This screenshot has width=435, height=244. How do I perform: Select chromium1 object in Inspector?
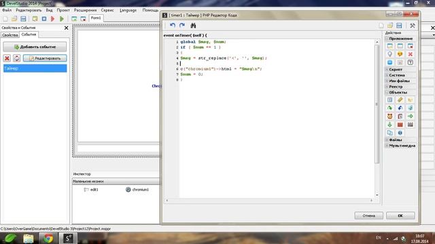[x=137, y=190]
